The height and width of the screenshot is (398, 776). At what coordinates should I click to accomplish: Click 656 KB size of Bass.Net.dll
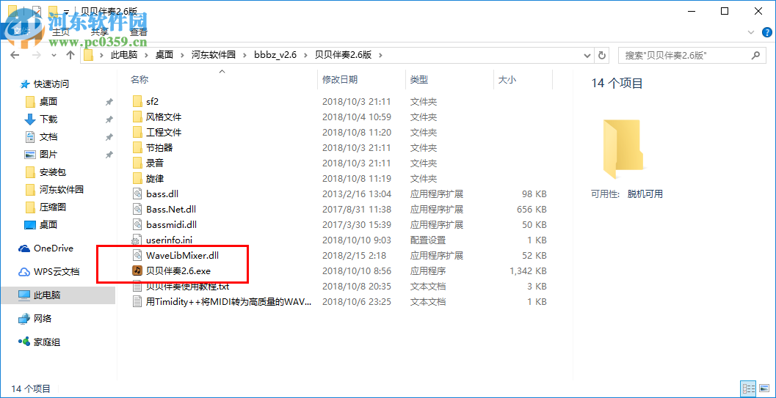pos(532,210)
